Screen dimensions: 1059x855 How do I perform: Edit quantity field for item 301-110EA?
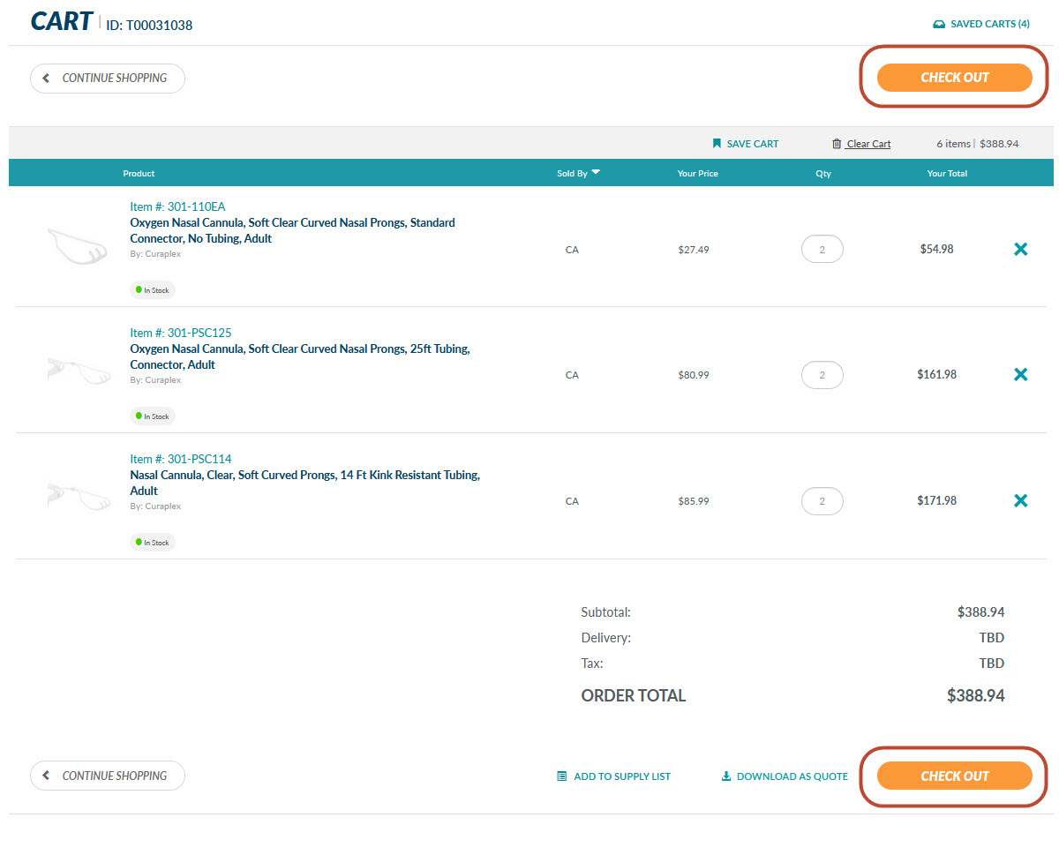click(x=822, y=250)
